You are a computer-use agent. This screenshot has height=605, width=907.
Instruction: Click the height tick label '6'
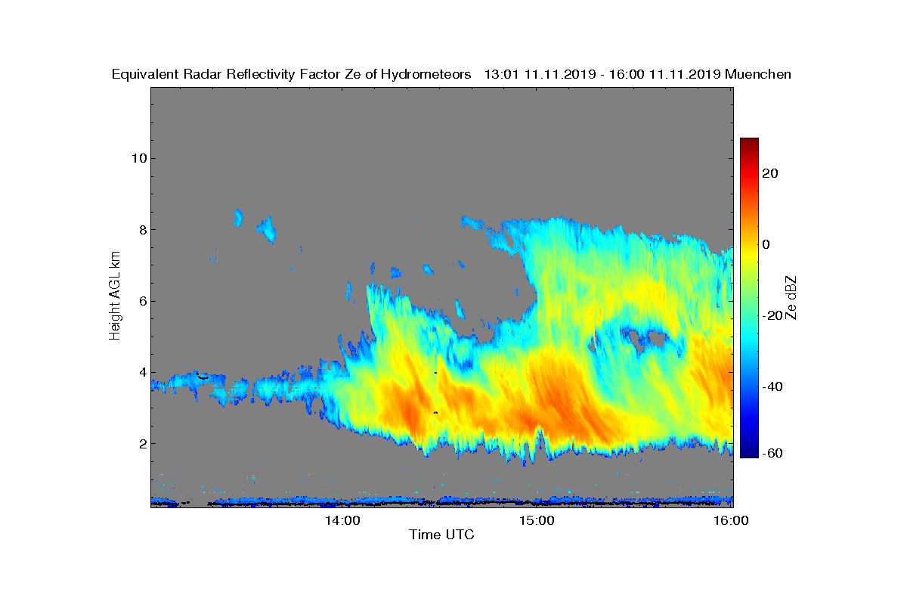(x=141, y=301)
